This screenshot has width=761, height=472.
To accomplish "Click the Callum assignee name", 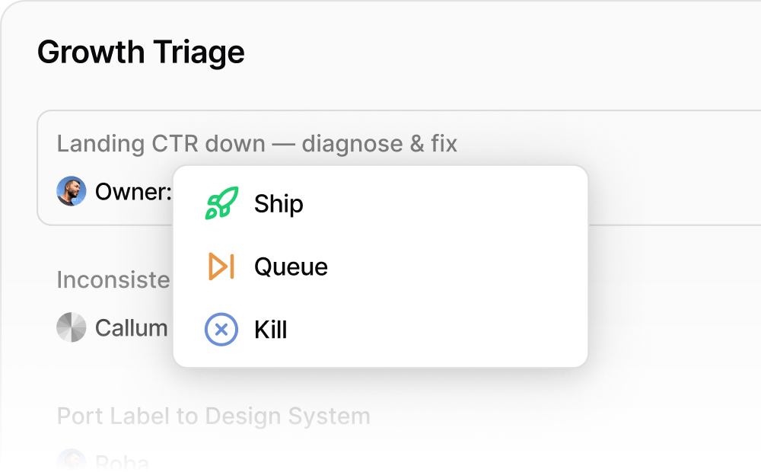I will 131,328.
